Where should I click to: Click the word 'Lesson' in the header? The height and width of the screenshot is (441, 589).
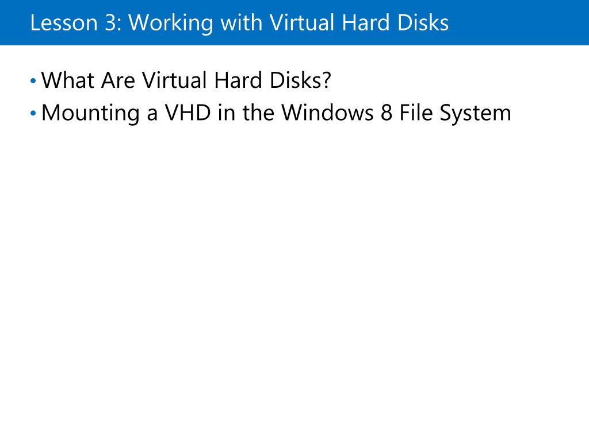point(64,23)
